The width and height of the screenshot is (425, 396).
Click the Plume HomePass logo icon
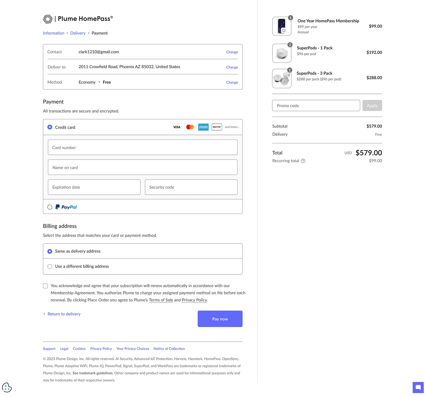(x=47, y=19)
